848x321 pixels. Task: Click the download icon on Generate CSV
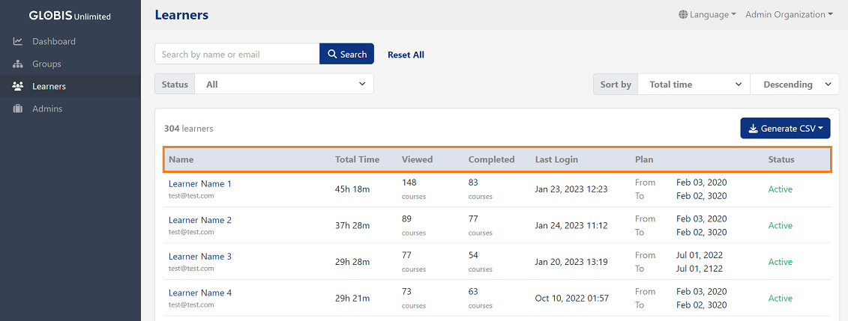(x=753, y=129)
